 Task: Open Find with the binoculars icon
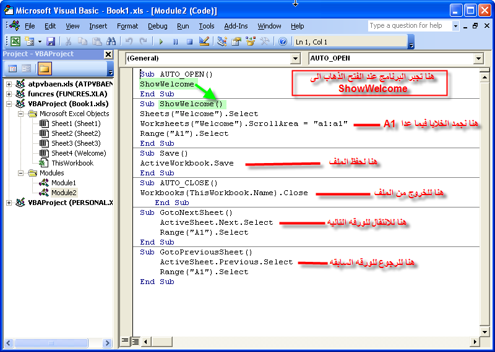[x=111, y=41]
